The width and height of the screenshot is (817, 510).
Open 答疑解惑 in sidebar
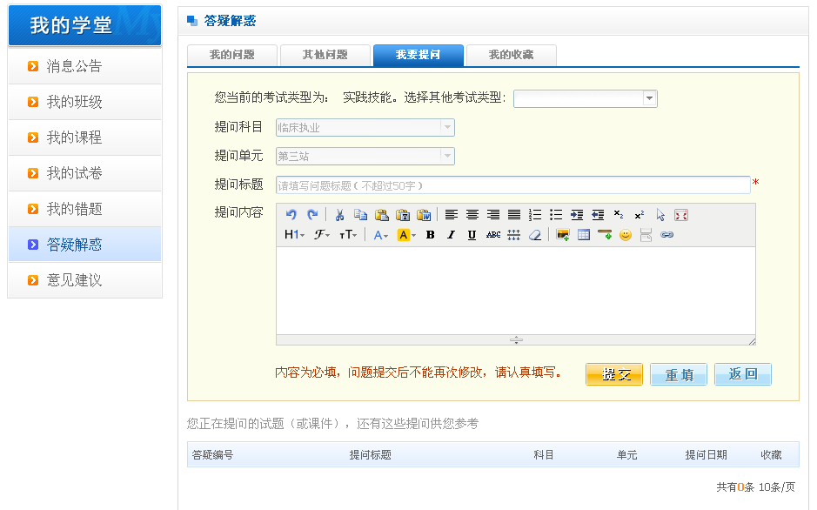(x=85, y=245)
